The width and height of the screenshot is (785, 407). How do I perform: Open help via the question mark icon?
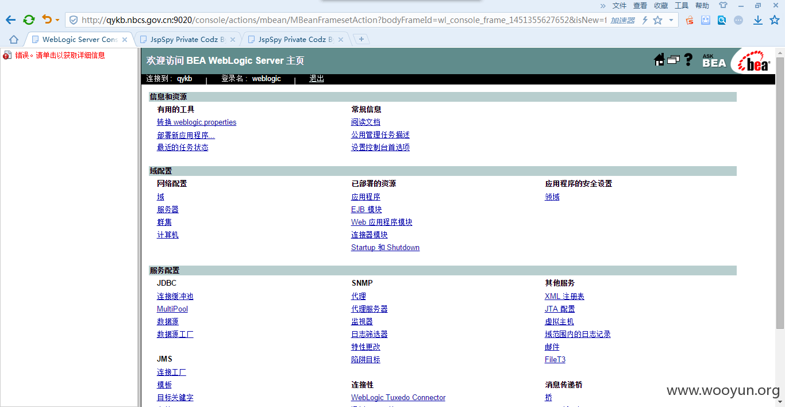point(688,60)
